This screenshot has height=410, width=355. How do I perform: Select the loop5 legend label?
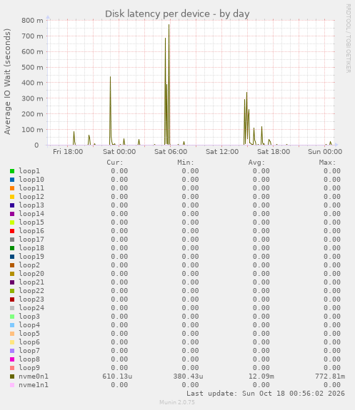tap(29, 334)
